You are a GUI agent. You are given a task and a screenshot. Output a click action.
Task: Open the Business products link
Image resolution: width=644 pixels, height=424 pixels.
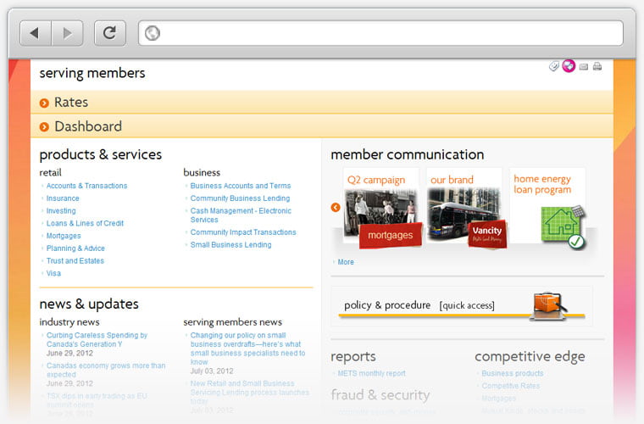click(513, 373)
